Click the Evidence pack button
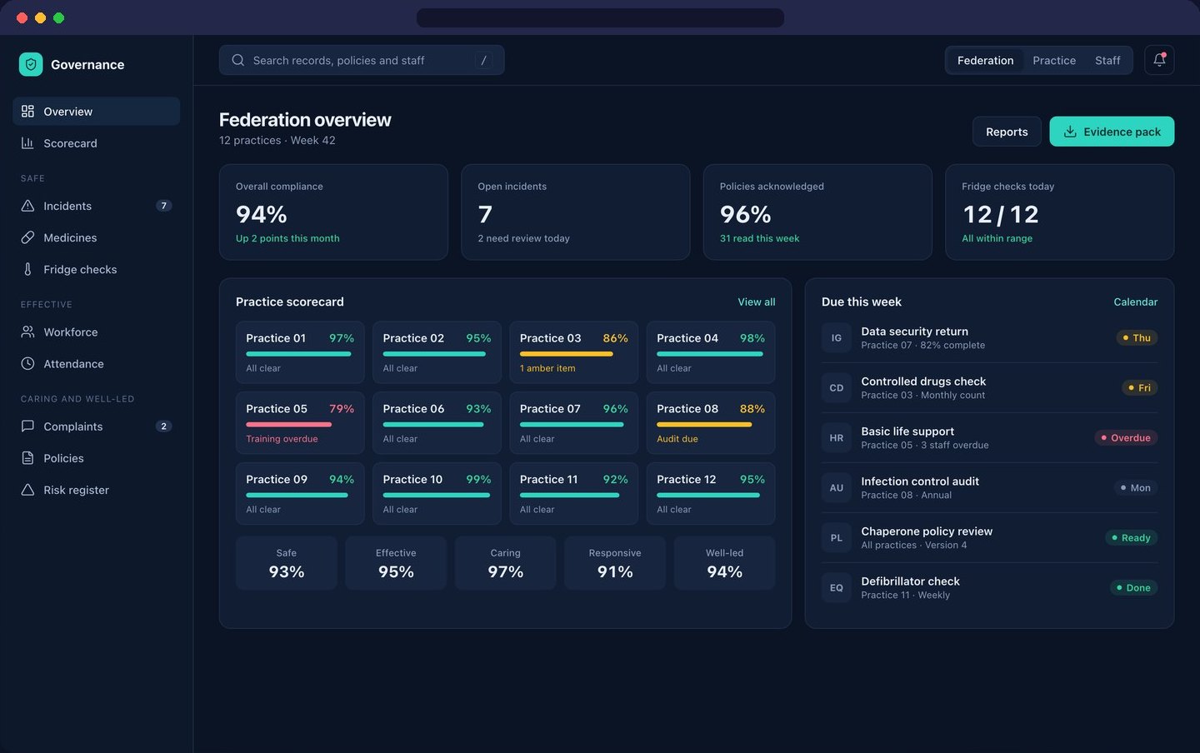This screenshot has height=753, width=1200. click(x=1112, y=132)
